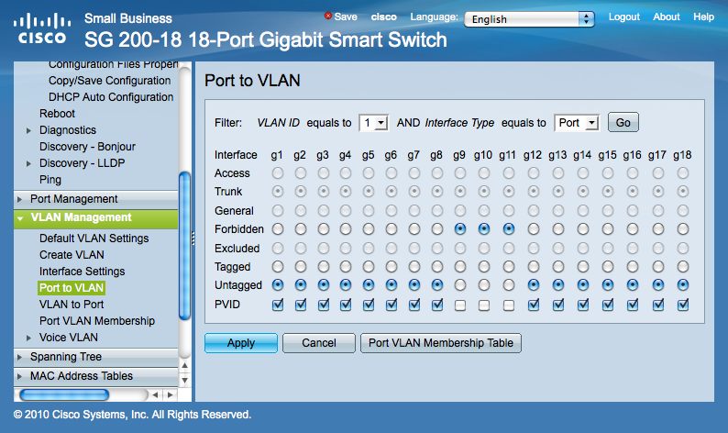
Task: Expand Spanning Tree section
Action: pos(19,357)
